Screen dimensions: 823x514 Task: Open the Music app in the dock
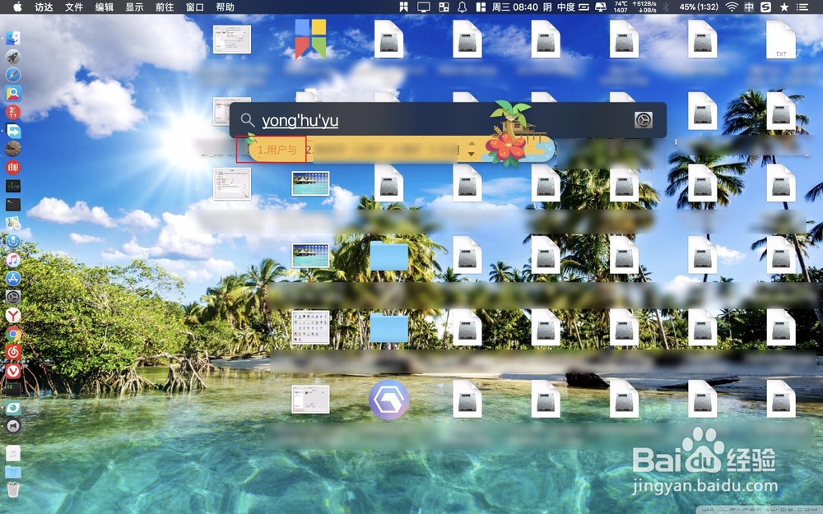(x=13, y=262)
